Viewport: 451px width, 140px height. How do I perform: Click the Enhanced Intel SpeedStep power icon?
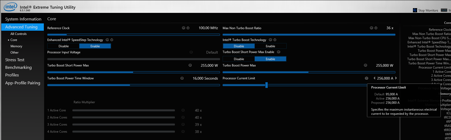click(x=112, y=40)
